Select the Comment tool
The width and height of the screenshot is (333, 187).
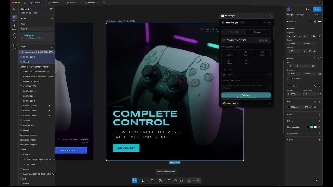click(x=175, y=181)
